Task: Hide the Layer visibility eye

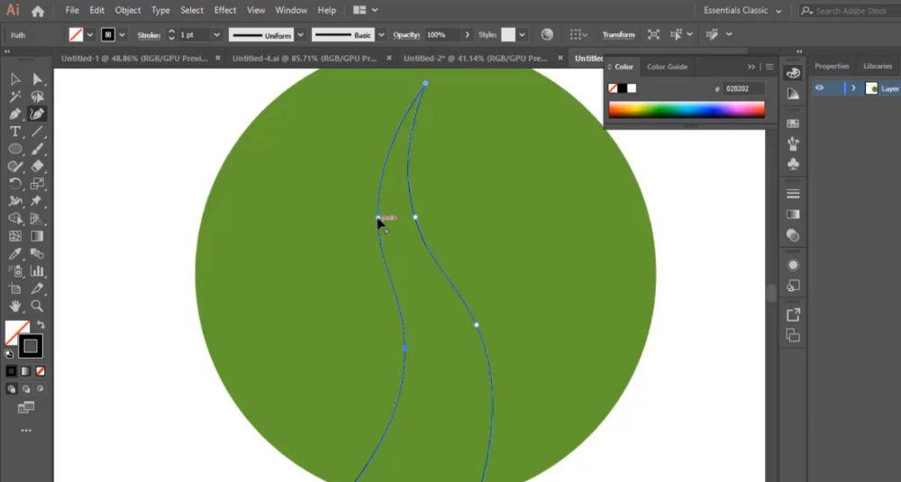Action: pos(819,88)
